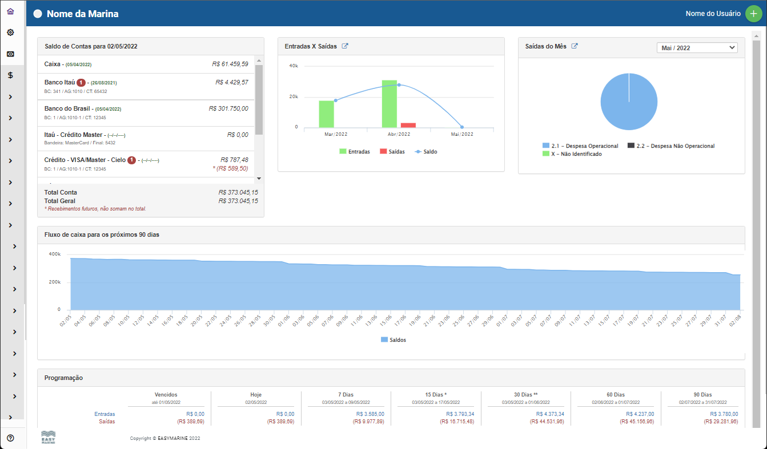This screenshot has width=767, height=449.
Task: Toggle the Entradas series in chart legend
Action: point(354,152)
